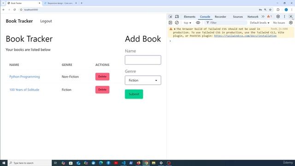Launch Visual Studio Code from the taskbar
This screenshot has width=295, height=166.
pyautogui.click(x=124, y=163)
